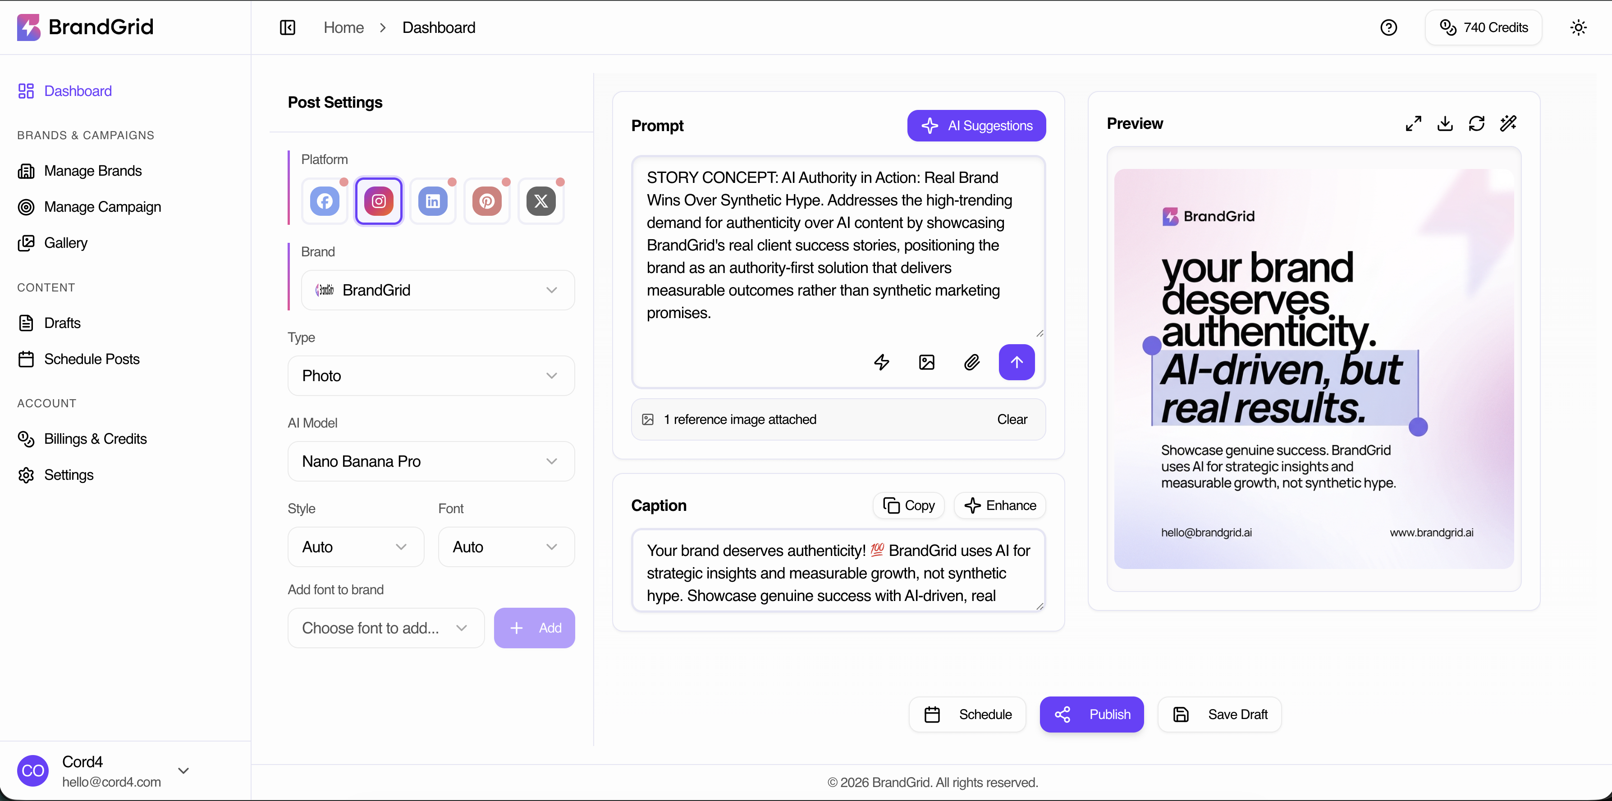Expand the Cord4 account menu at bottom left
Viewport: 1612px width, 801px height.
[183, 770]
